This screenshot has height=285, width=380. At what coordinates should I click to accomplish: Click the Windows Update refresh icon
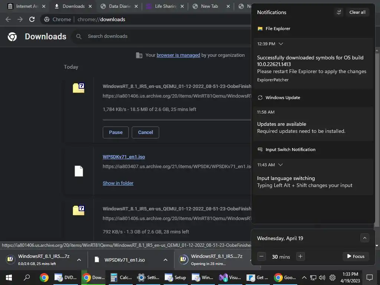tap(260, 98)
